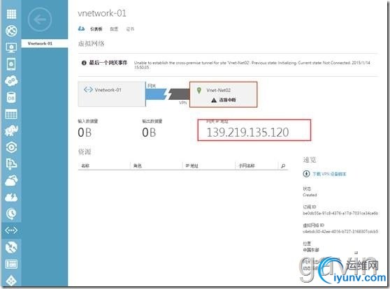Click the 0 B output data value

(x=149, y=133)
